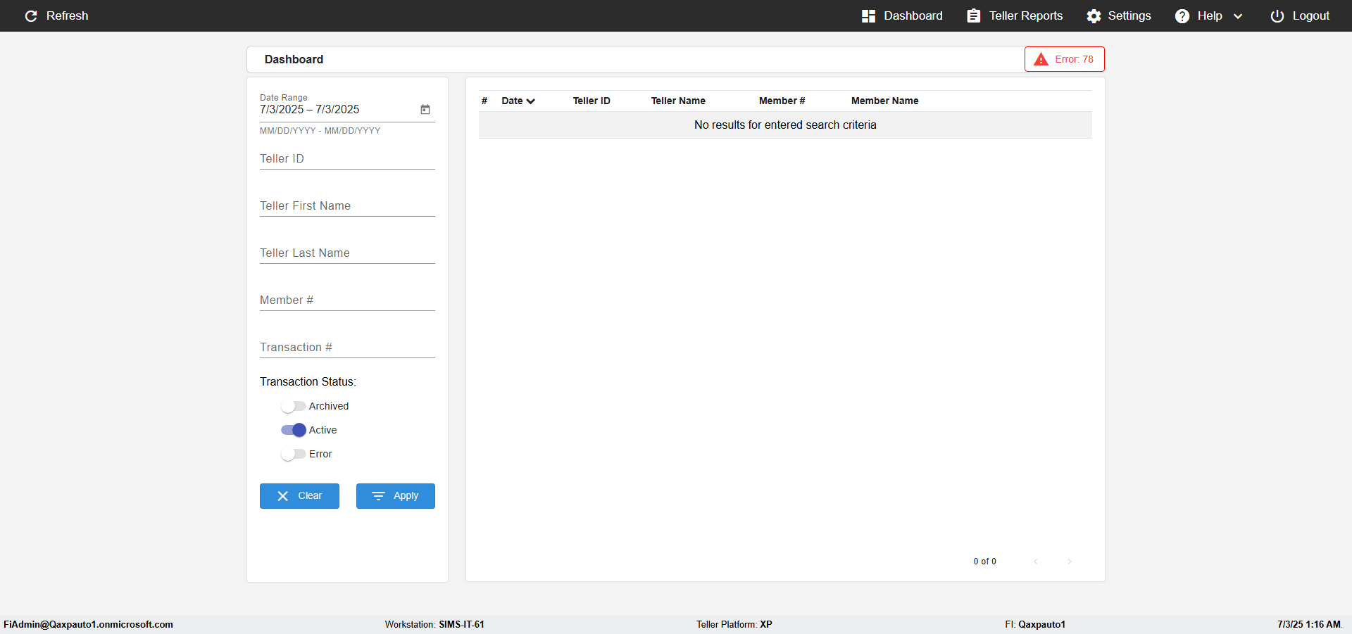The image size is (1352, 634).
Task: Click the Teller ID column header
Action: pos(591,101)
